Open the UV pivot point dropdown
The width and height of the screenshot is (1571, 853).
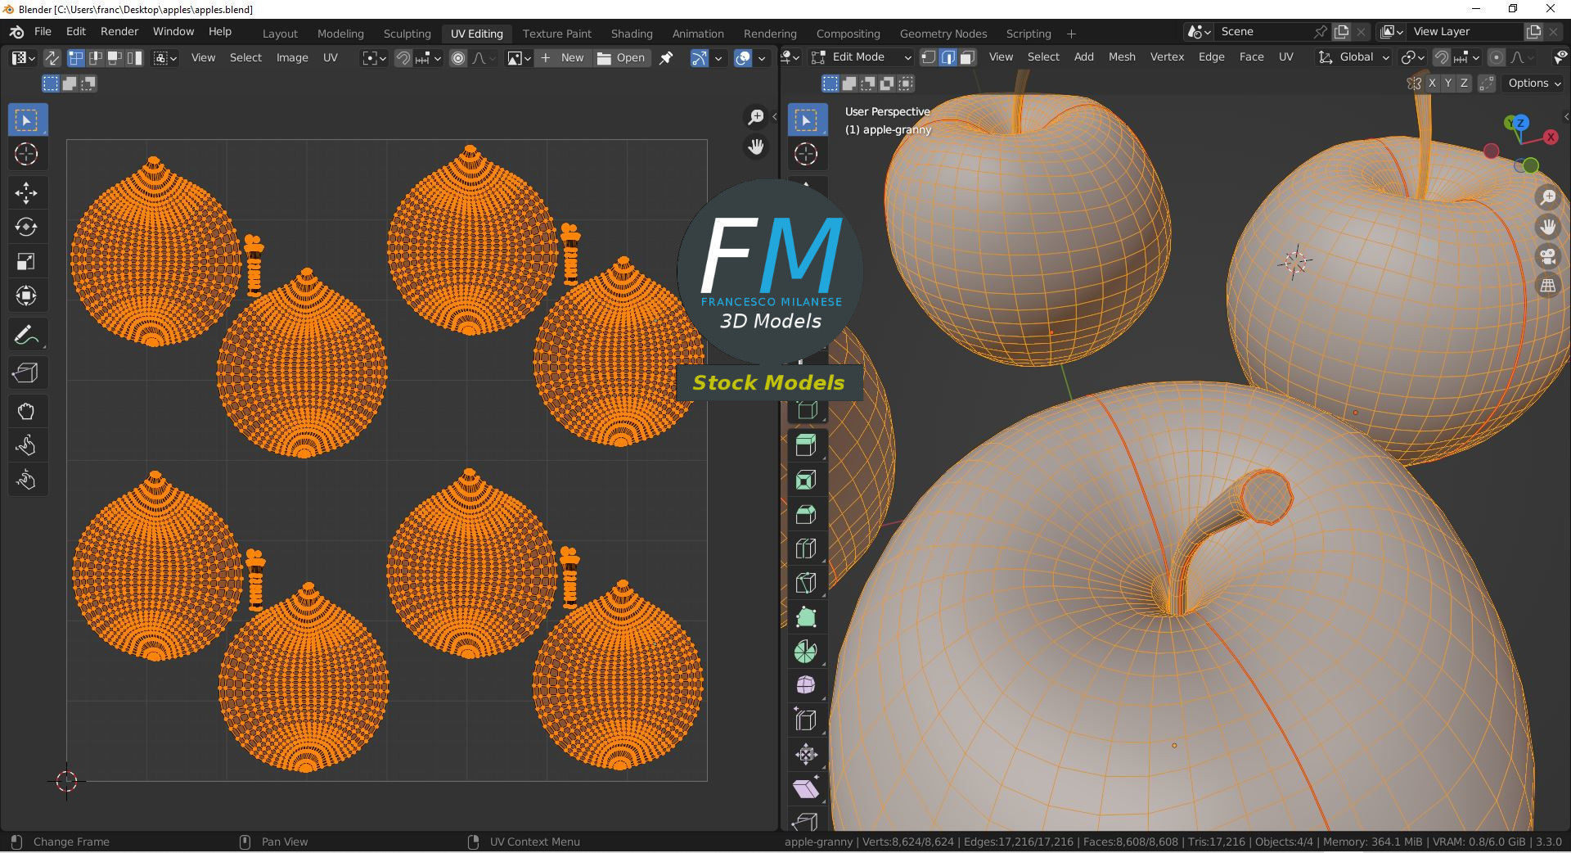(x=375, y=58)
